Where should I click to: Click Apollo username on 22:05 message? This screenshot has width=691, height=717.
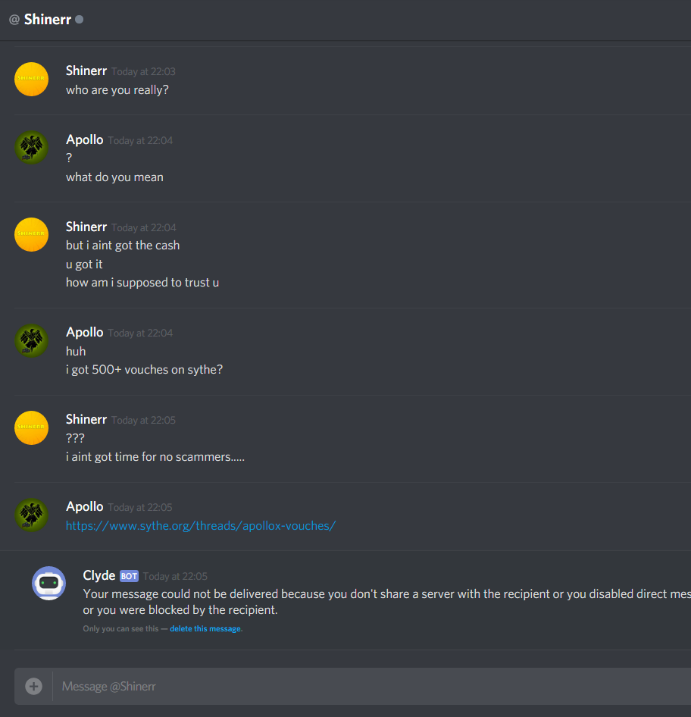coord(85,506)
